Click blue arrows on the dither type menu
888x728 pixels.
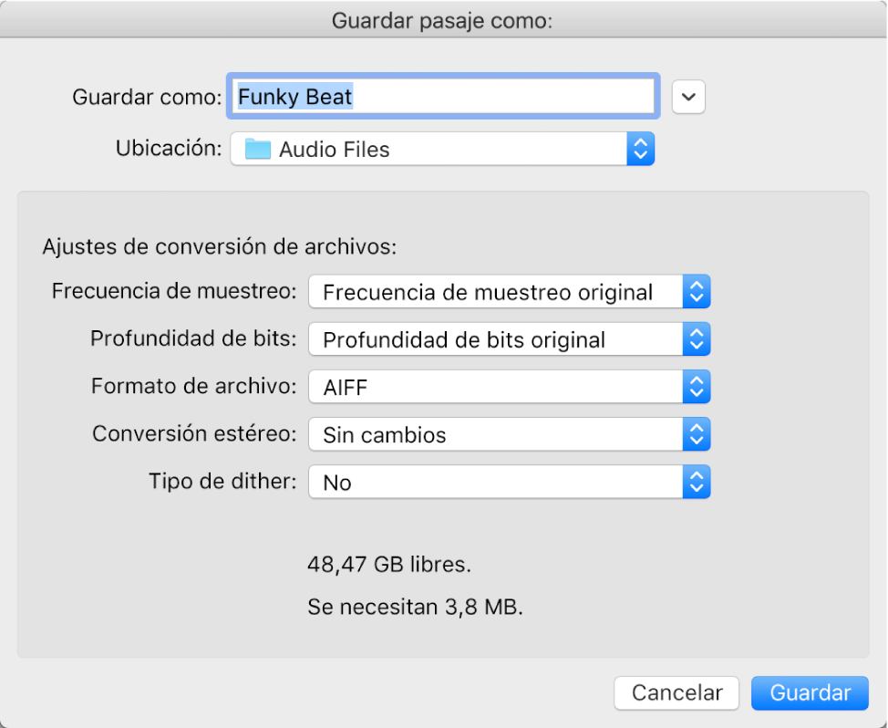pyautogui.click(x=696, y=483)
